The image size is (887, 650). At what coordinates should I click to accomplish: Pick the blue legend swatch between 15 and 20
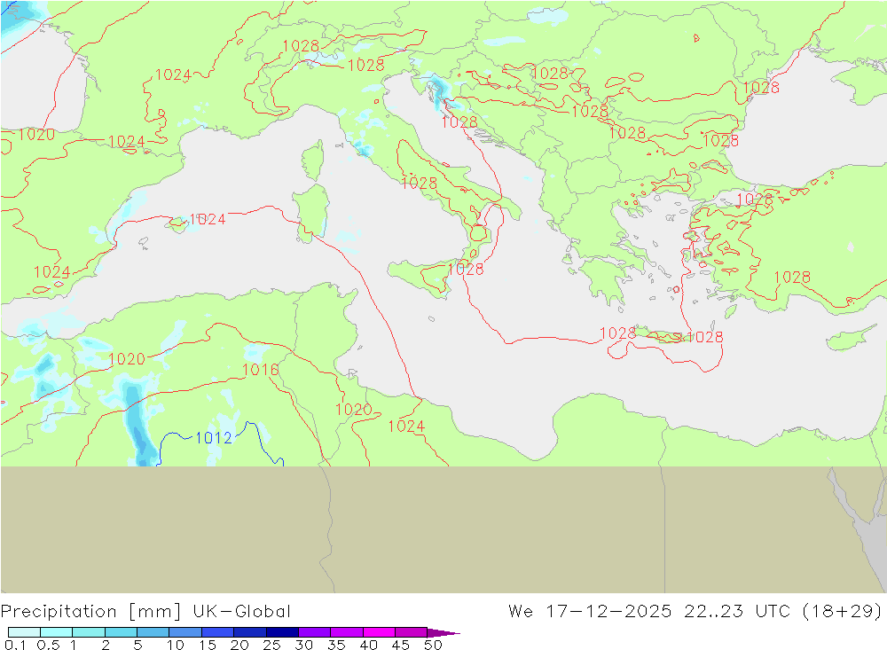coord(218,632)
